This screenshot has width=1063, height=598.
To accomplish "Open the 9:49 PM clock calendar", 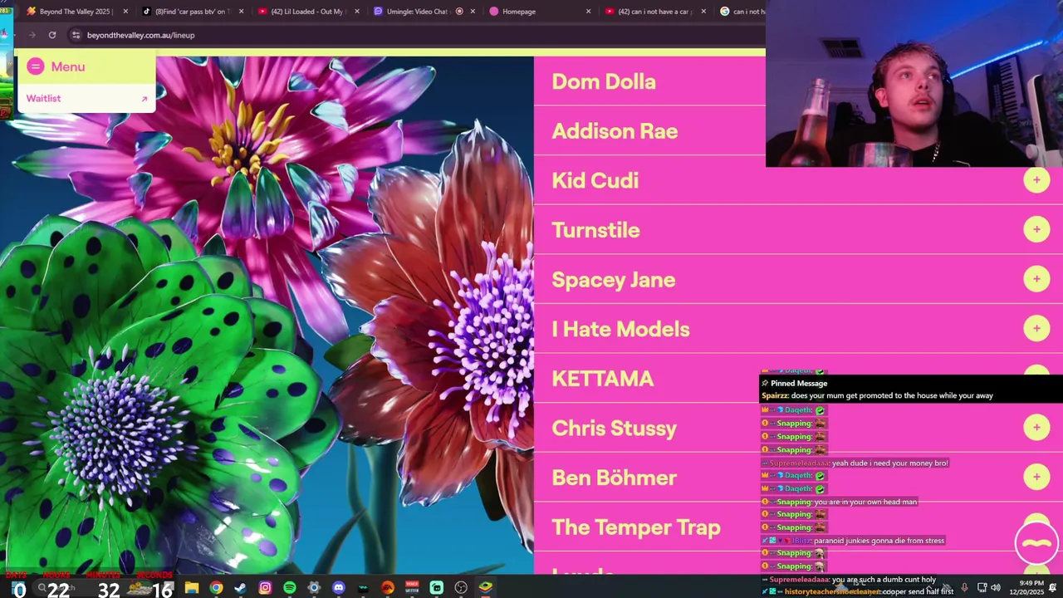I will pos(1026,588).
